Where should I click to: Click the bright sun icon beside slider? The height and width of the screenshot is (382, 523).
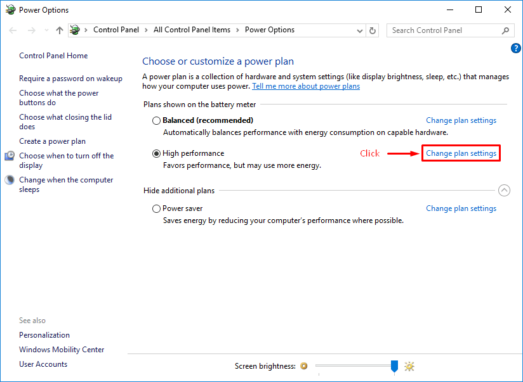pos(409,366)
